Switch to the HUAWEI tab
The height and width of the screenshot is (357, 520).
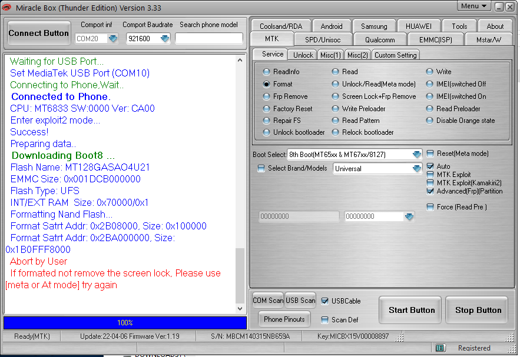click(419, 26)
